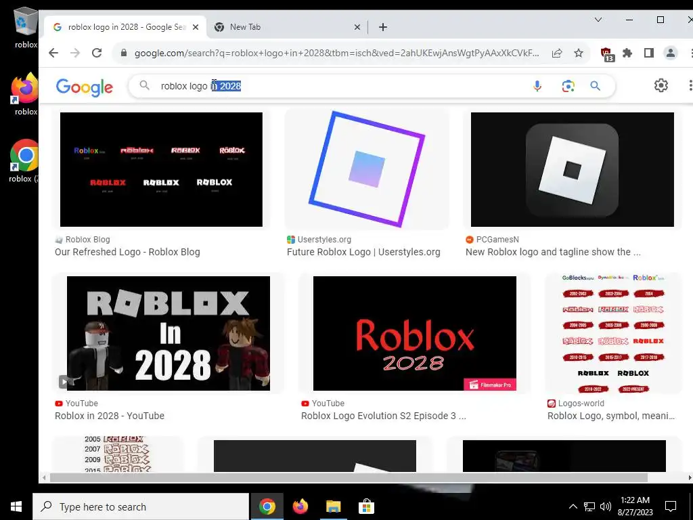Image resolution: width=693 pixels, height=520 pixels.
Task: Open the tab search chevron
Action: click(x=598, y=20)
